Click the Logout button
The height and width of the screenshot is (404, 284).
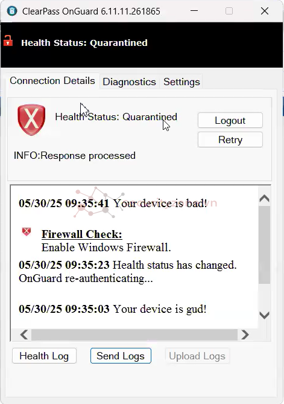tap(230, 120)
